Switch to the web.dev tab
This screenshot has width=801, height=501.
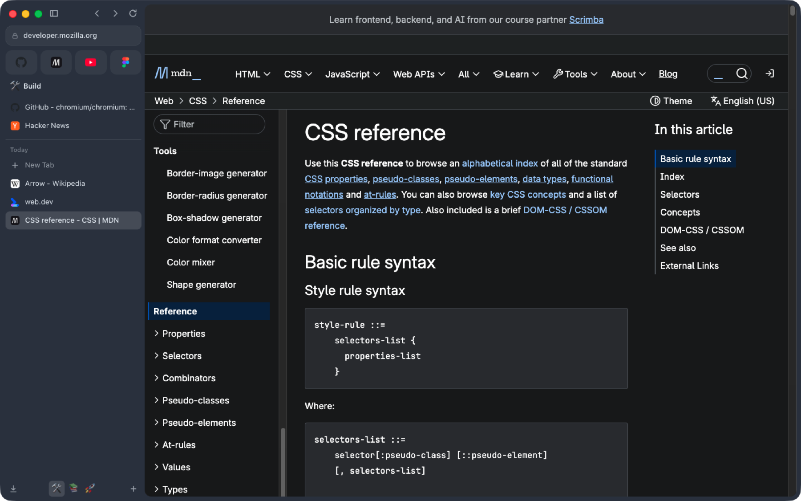coord(73,202)
